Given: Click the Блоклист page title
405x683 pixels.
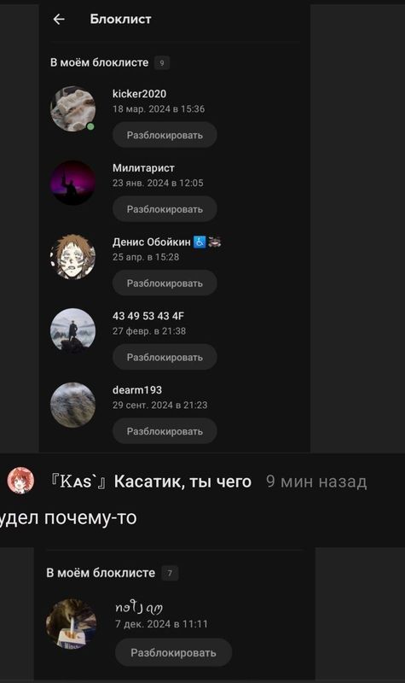Looking at the screenshot, I should click(x=120, y=19).
